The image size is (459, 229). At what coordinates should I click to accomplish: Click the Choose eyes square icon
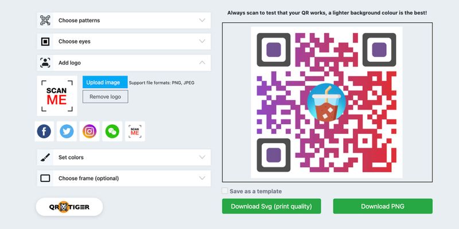click(x=45, y=42)
